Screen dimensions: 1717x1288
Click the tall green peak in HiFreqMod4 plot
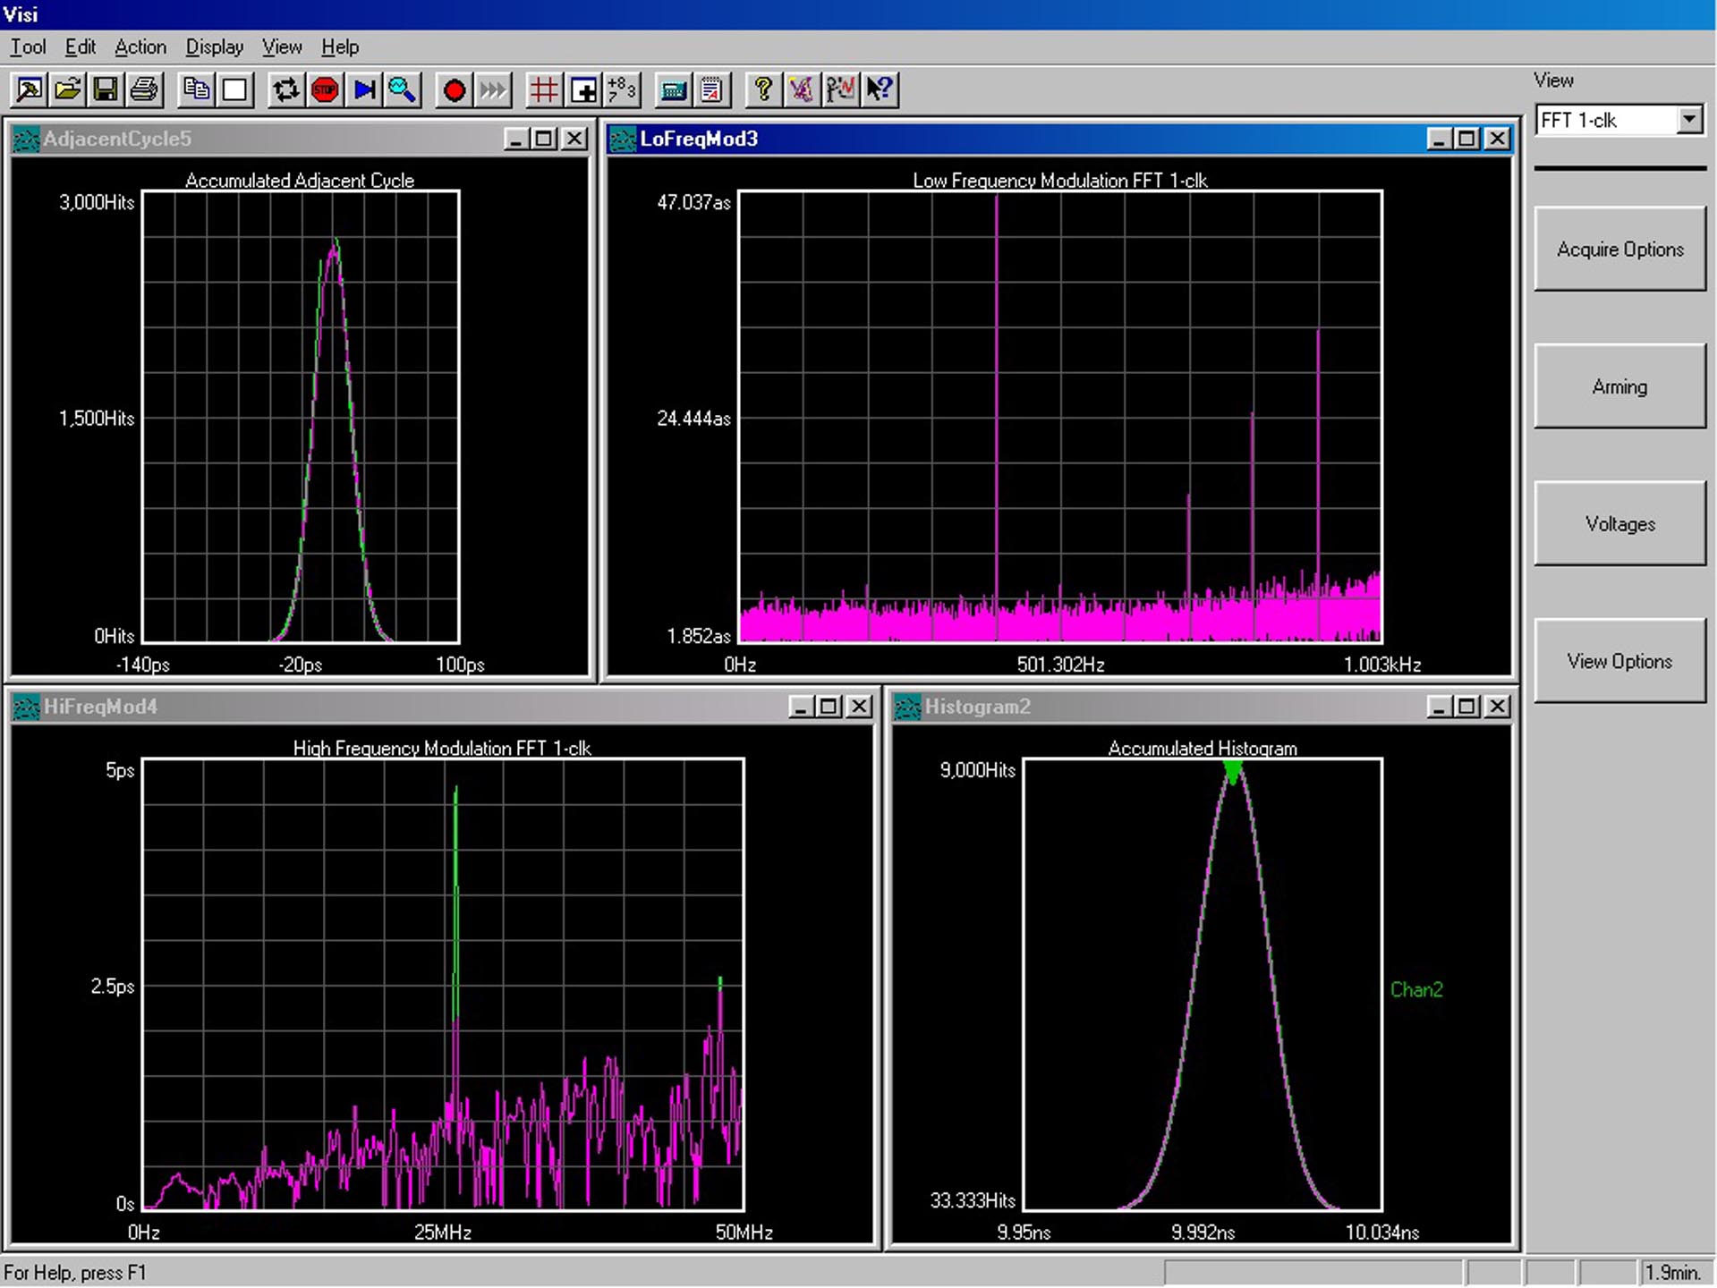click(x=455, y=903)
